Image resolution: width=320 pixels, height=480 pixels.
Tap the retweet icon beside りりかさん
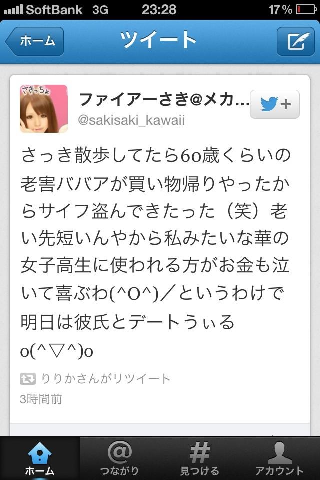point(28,379)
